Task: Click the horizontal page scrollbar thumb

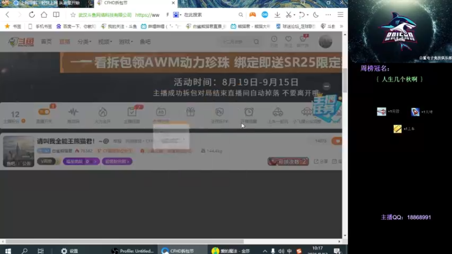Action: point(124,242)
